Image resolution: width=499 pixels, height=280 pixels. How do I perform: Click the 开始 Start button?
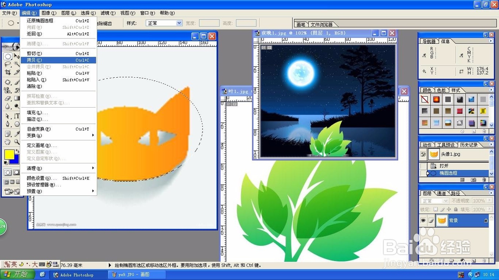tap(17, 275)
